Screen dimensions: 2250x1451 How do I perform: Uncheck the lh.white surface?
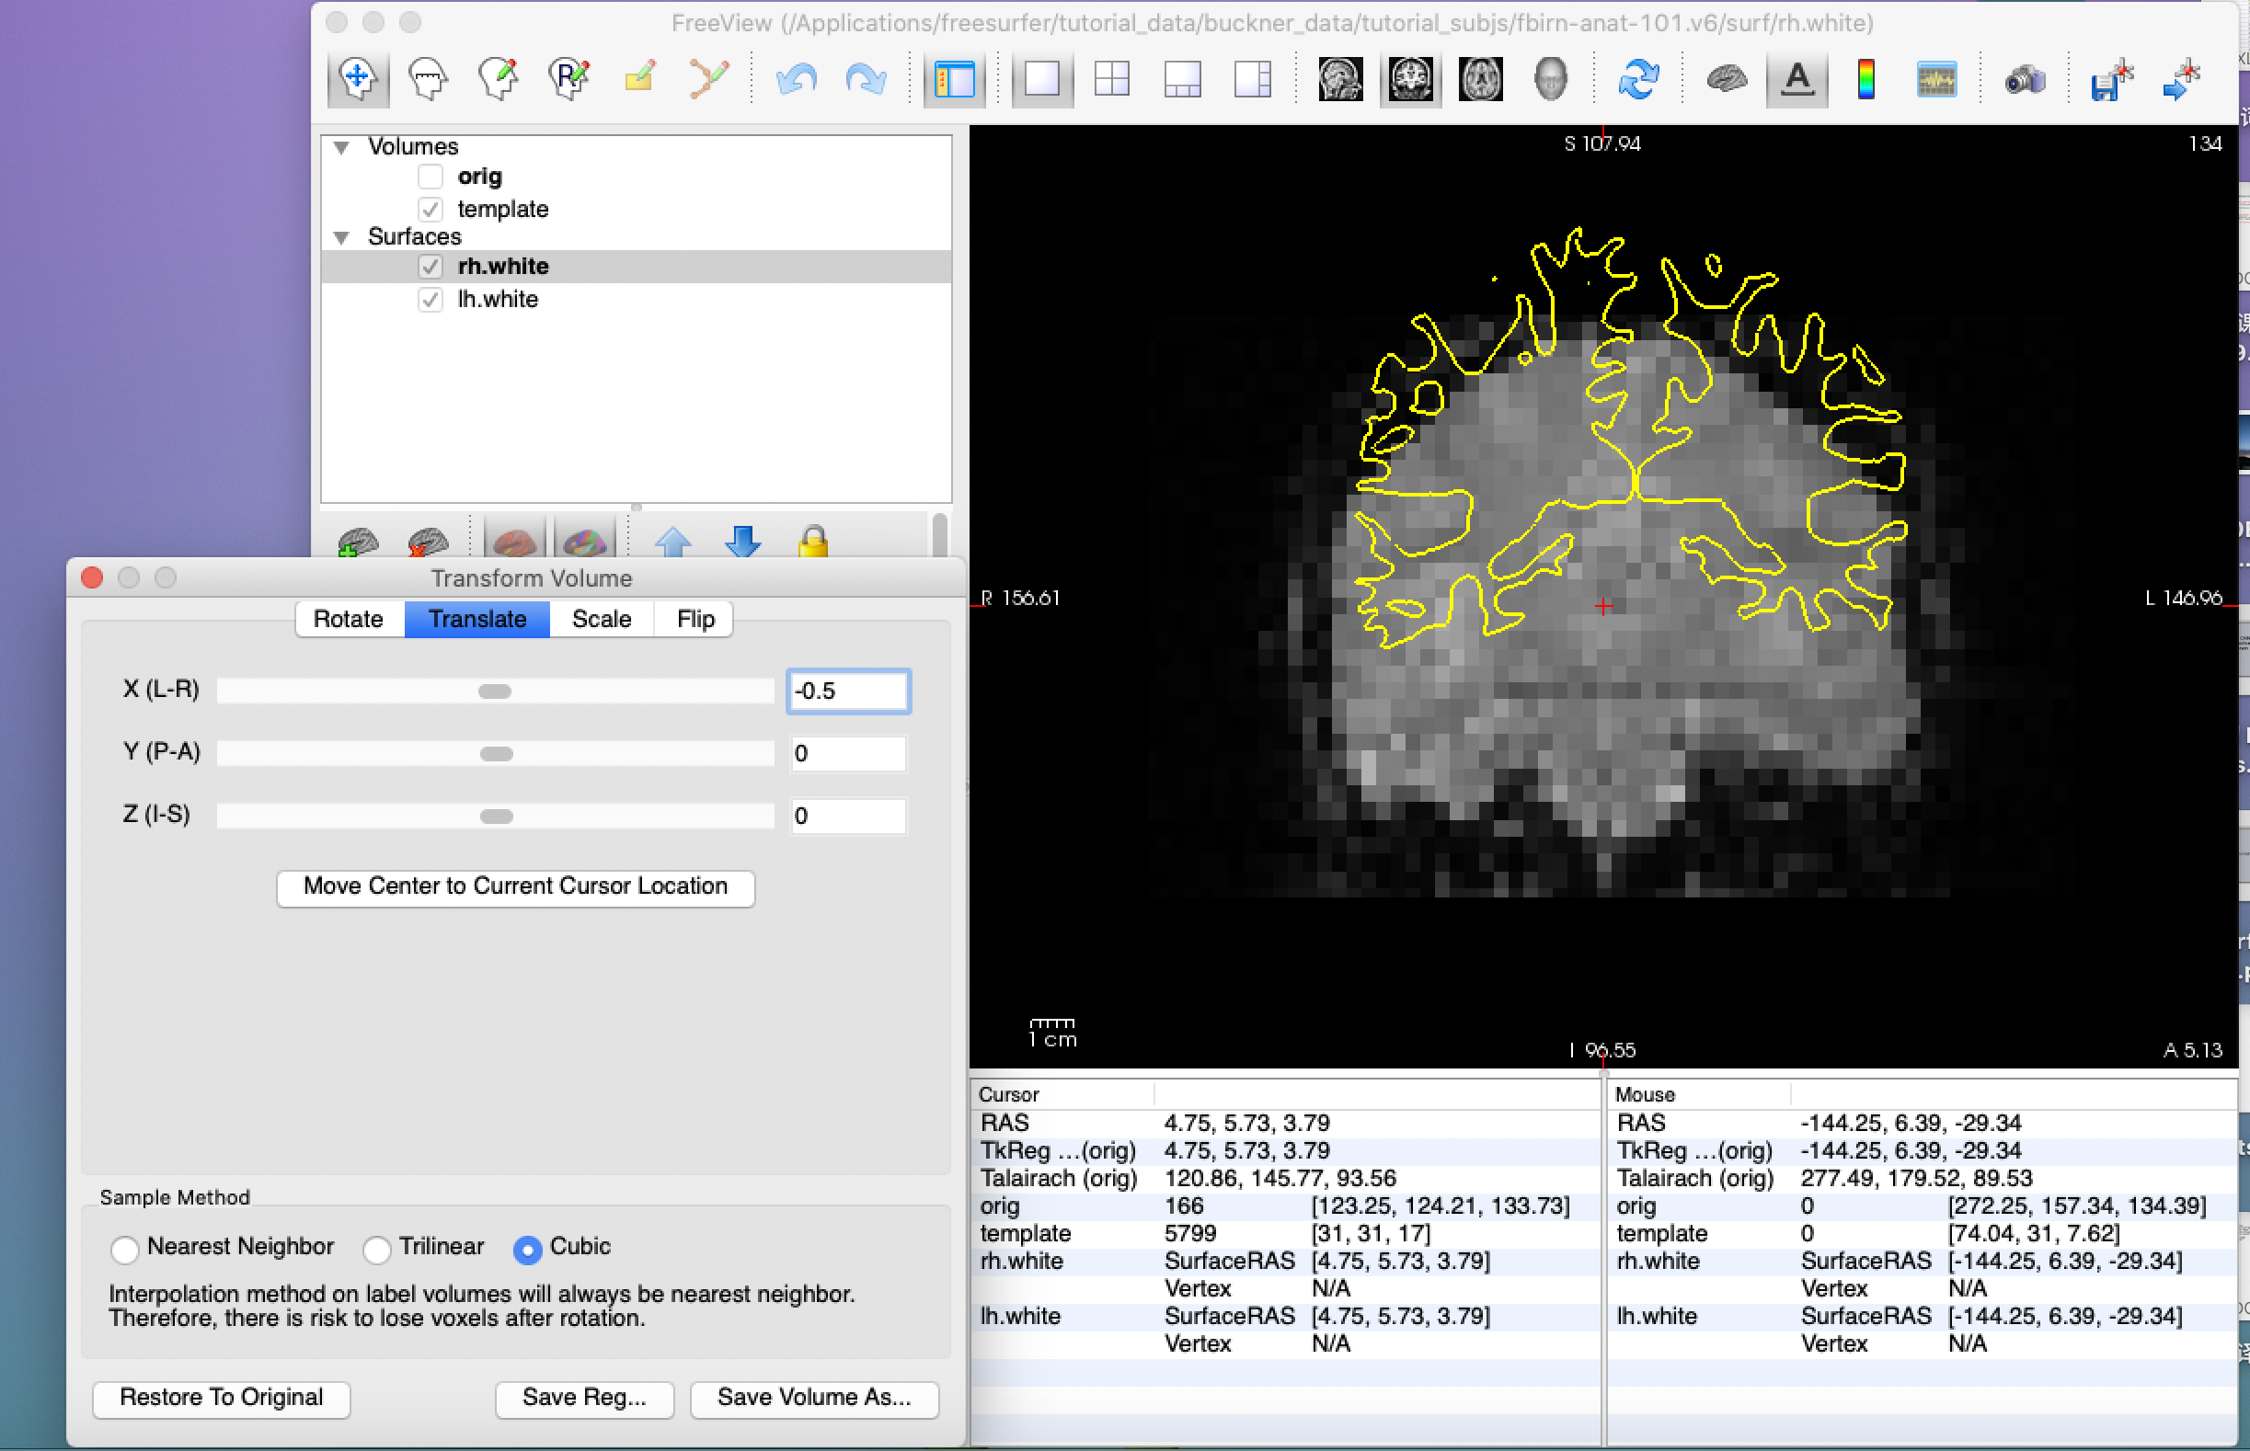click(x=430, y=300)
